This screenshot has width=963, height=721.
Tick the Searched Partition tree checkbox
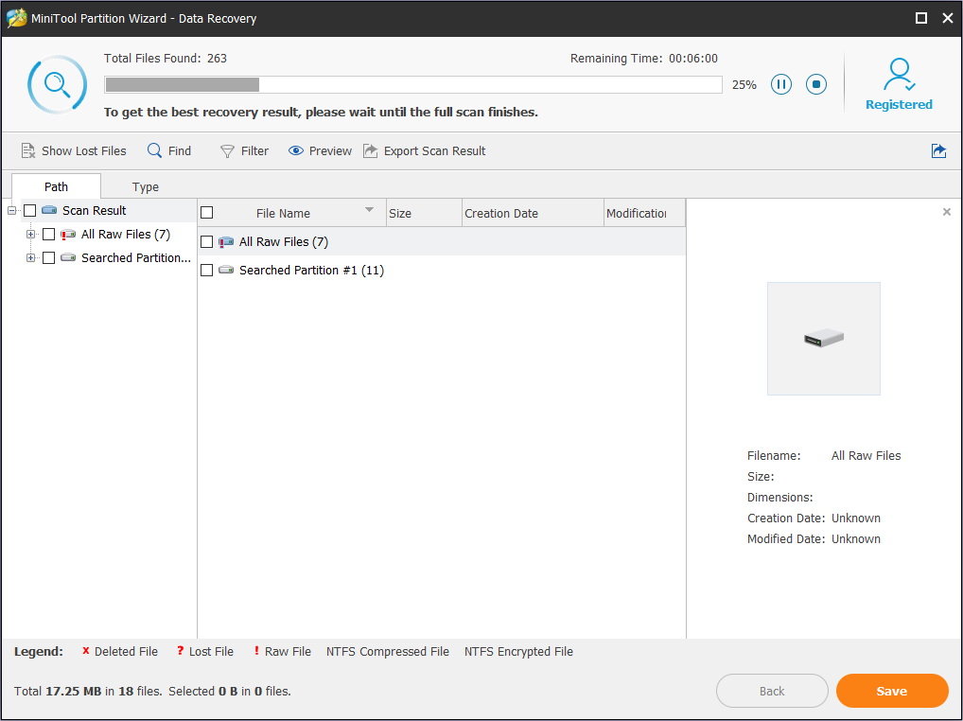[48, 258]
